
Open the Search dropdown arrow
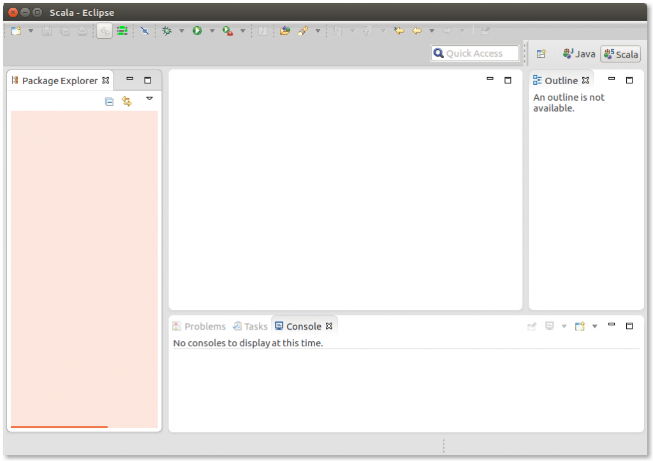click(318, 31)
